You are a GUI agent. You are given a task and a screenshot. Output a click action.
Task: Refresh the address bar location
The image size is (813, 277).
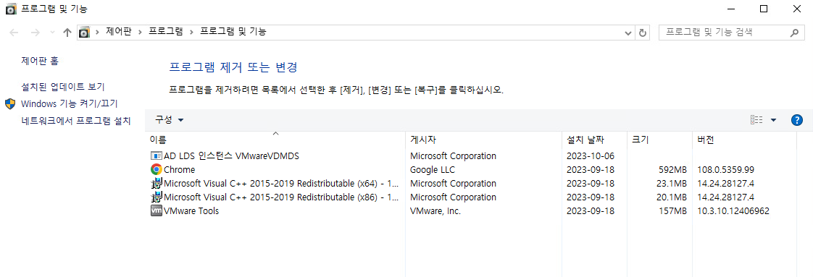tap(643, 32)
